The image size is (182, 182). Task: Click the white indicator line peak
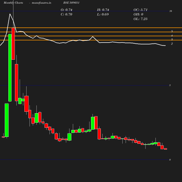tap(10, 14)
